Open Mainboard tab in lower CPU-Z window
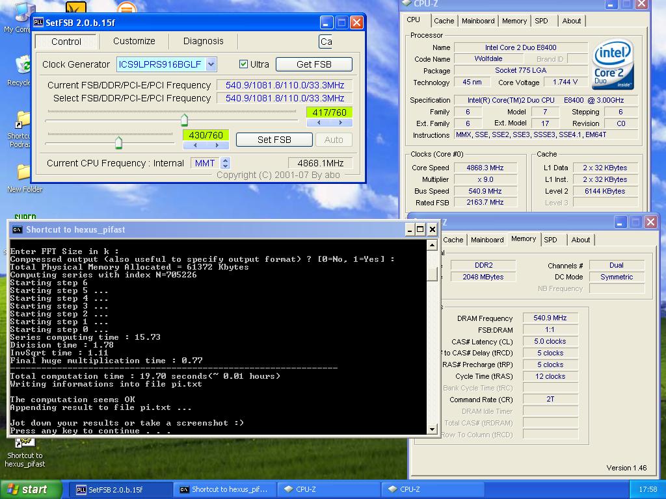 tap(487, 240)
